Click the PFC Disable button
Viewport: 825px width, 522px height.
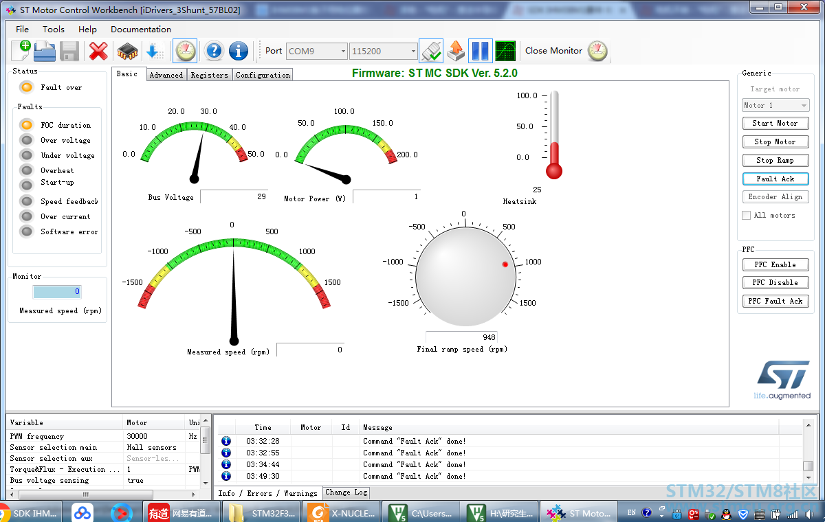pyautogui.click(x=775, y=282)
